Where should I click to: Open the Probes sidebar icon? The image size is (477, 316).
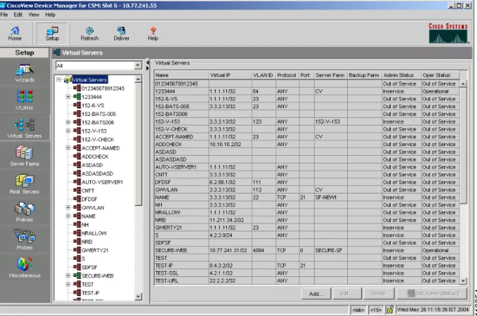coord(25,240)
